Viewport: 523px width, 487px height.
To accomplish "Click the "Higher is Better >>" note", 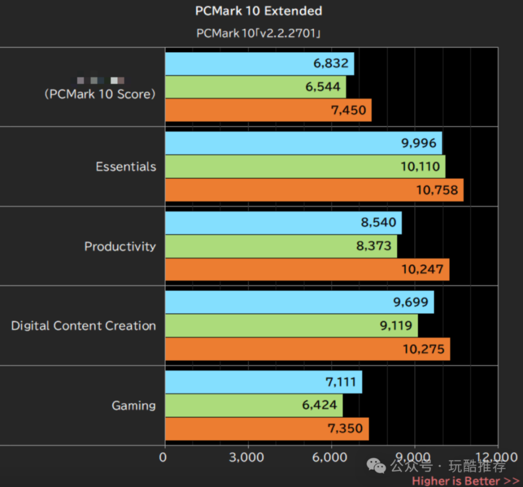I will (466, 480).
